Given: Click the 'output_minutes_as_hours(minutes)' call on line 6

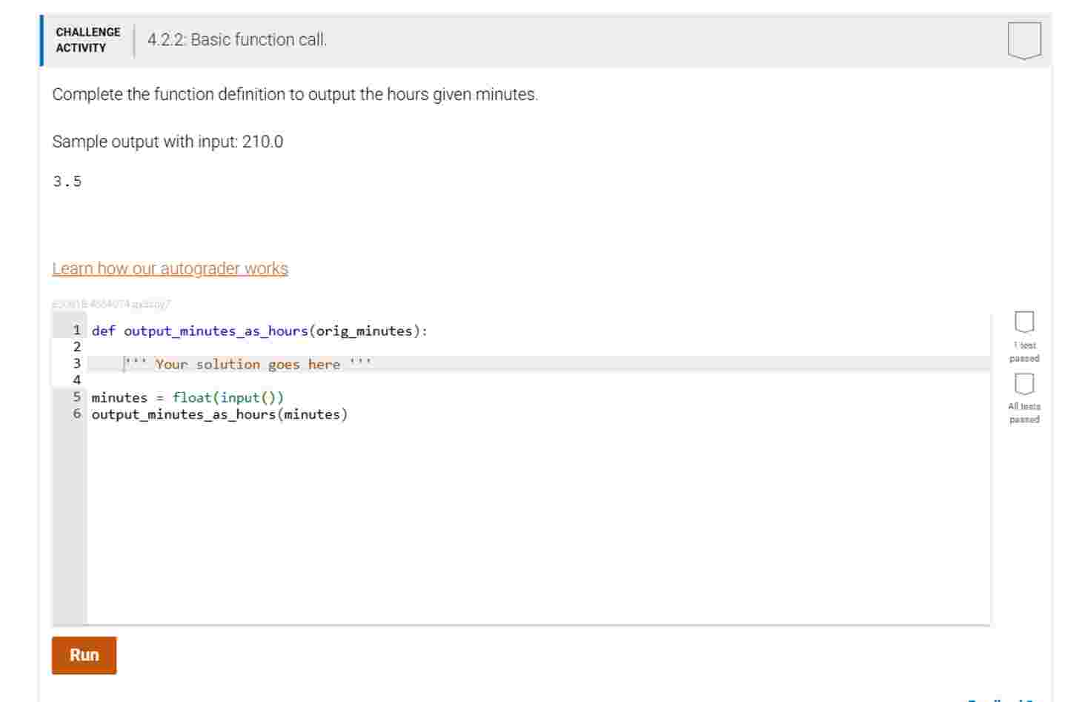Looking at the screenshot, I should 217,414.
